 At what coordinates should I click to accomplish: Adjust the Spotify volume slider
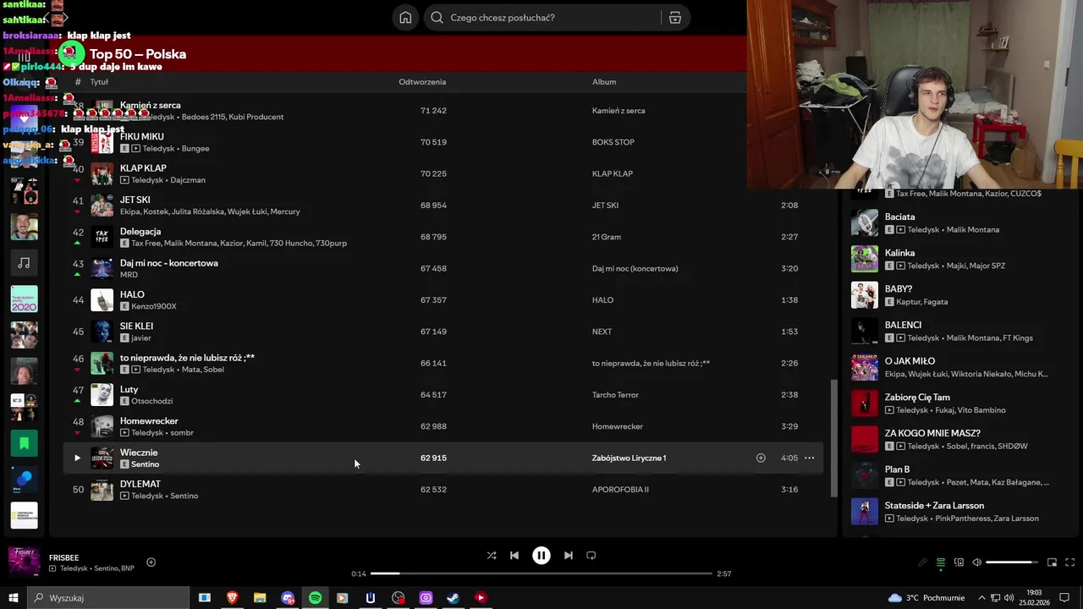(1012, 562)
